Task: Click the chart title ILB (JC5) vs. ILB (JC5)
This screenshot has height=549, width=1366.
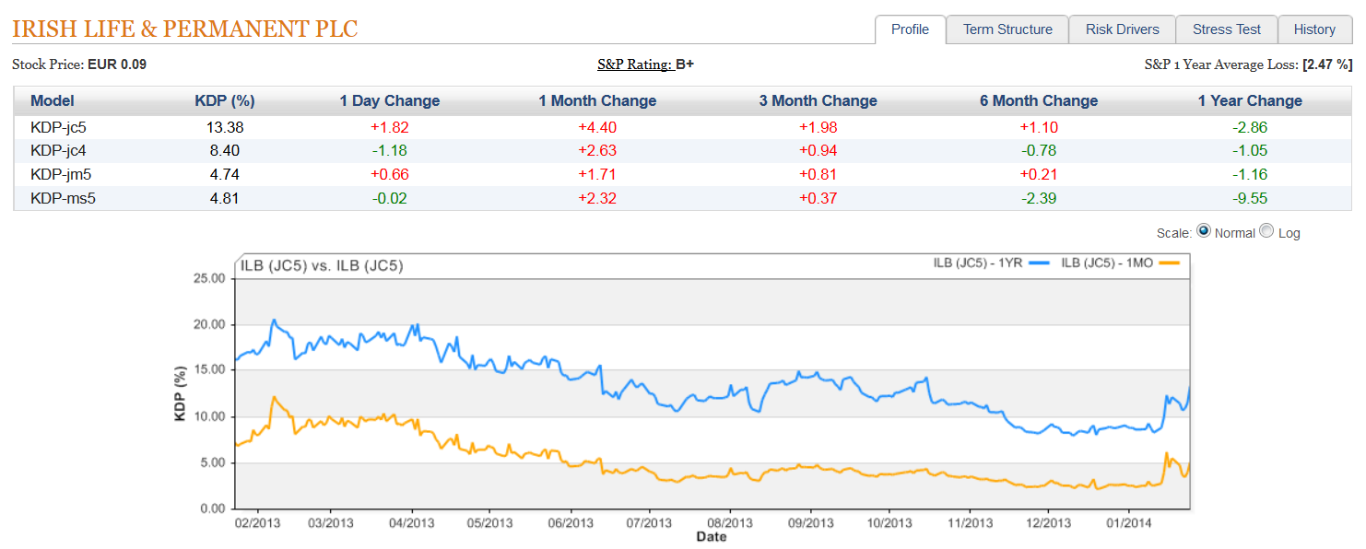Action: point(322,266)
